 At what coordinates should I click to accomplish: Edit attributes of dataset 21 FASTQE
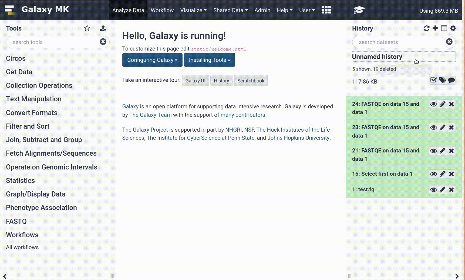442,151
